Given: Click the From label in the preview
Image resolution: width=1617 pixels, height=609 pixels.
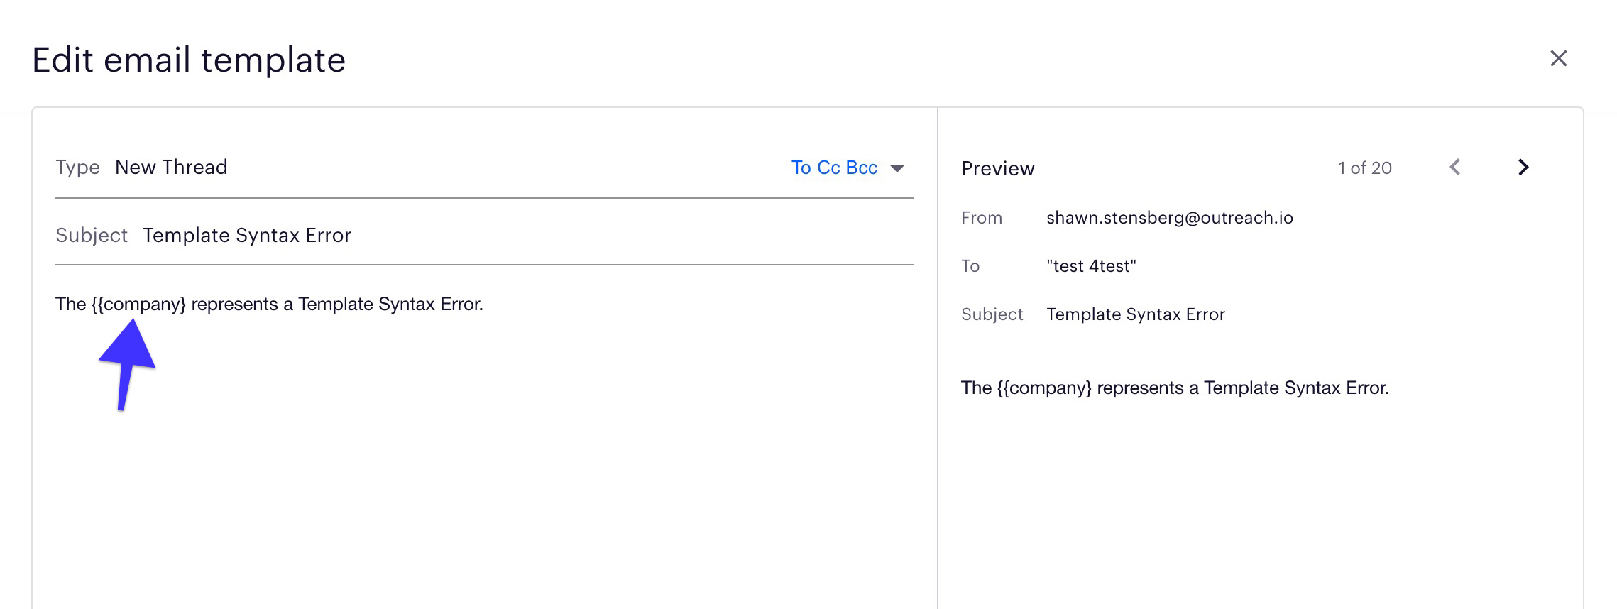Looking at the screenshot, I should click(981, 218).
